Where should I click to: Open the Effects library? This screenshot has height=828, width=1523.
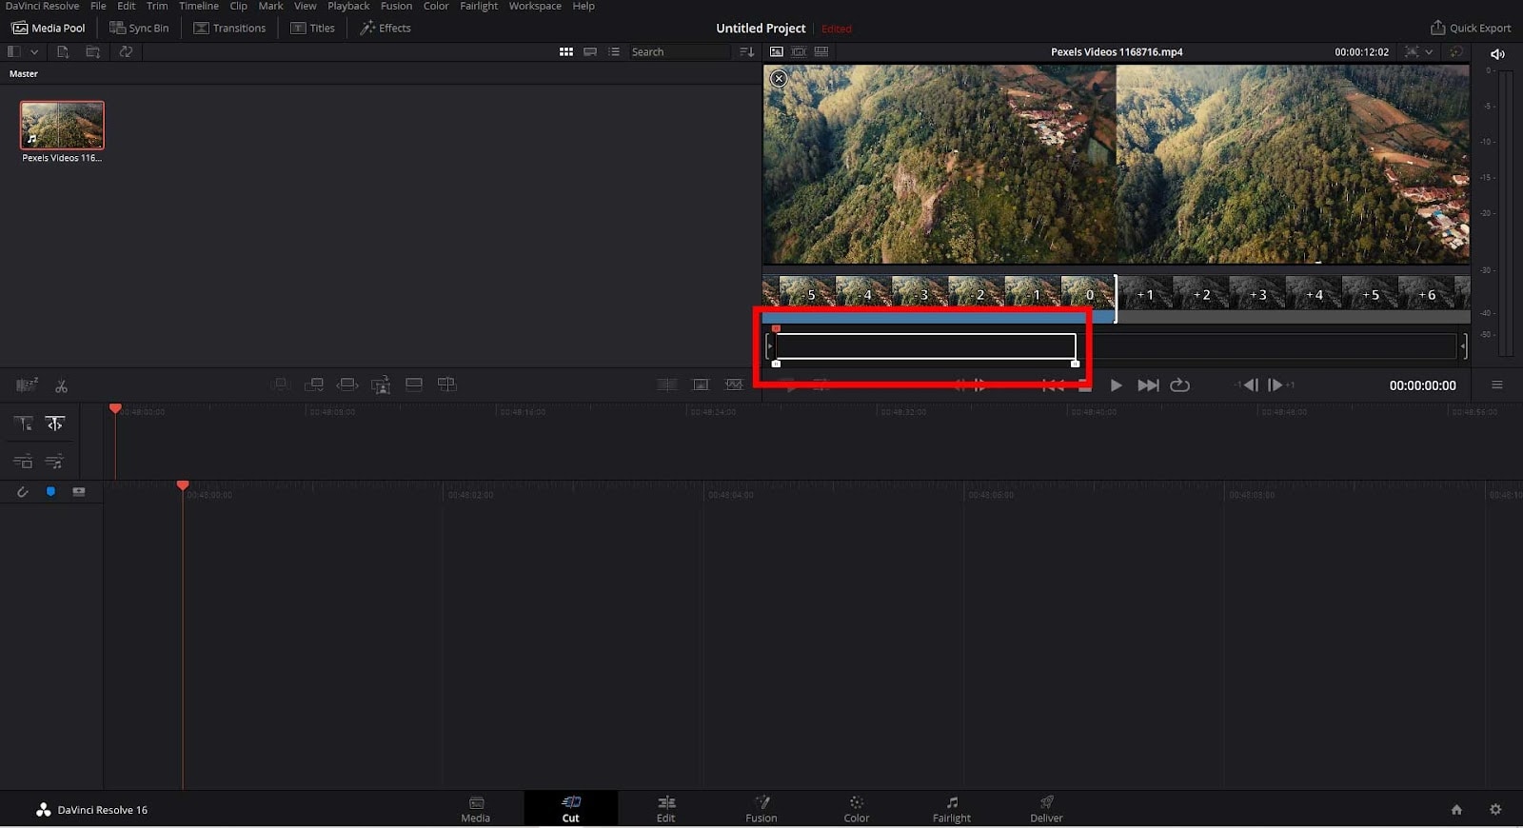click(386, 28)
